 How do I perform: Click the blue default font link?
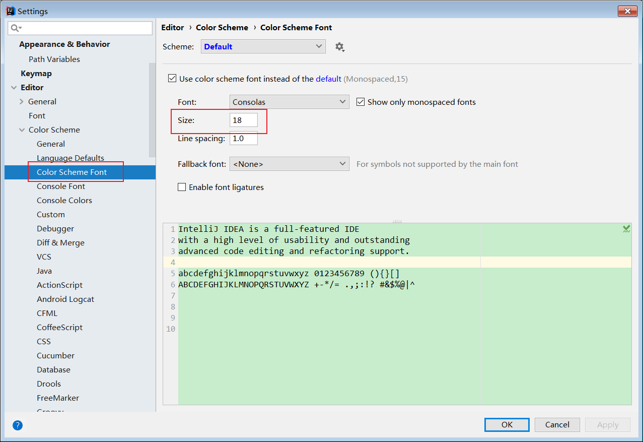[x=328, y=79]
